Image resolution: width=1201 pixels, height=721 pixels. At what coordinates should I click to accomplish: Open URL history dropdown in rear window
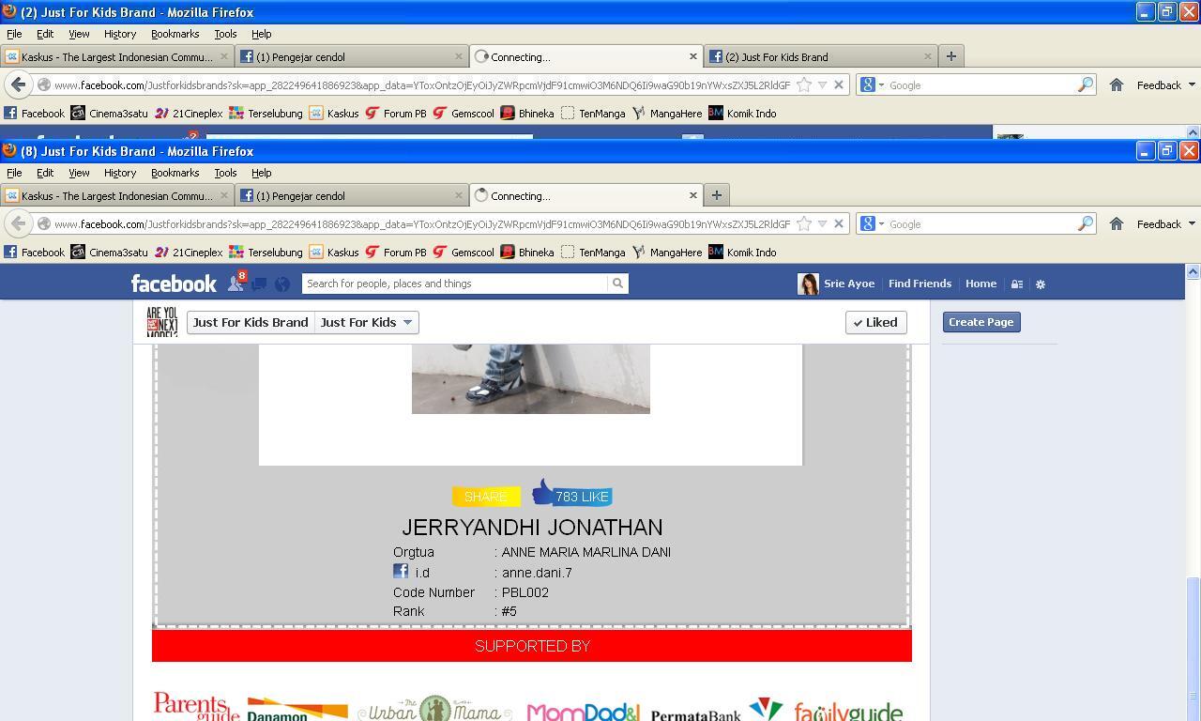pos(822,85)
